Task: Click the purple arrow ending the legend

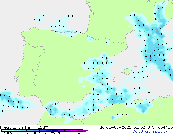Action: (87, 130)
